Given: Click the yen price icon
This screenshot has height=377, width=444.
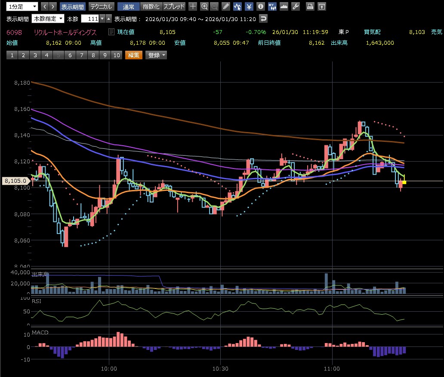Looking at the screenshot, I should [x=249, y=6].
